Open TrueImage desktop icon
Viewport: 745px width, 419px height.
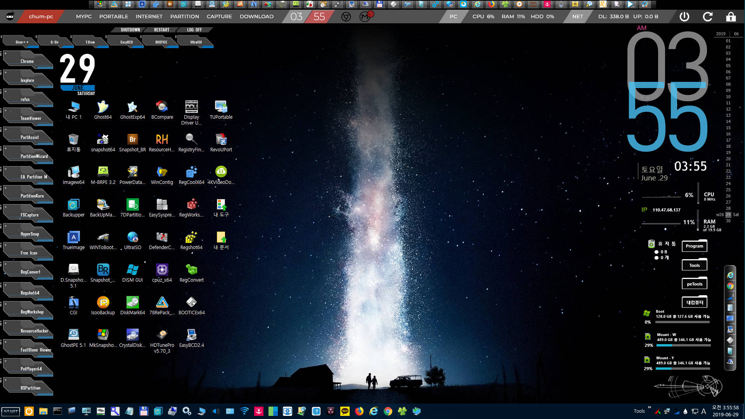tap(73, 241)
